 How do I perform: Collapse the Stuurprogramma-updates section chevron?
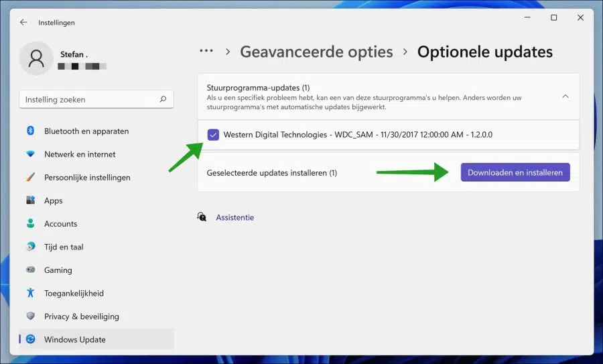(565, 97)
